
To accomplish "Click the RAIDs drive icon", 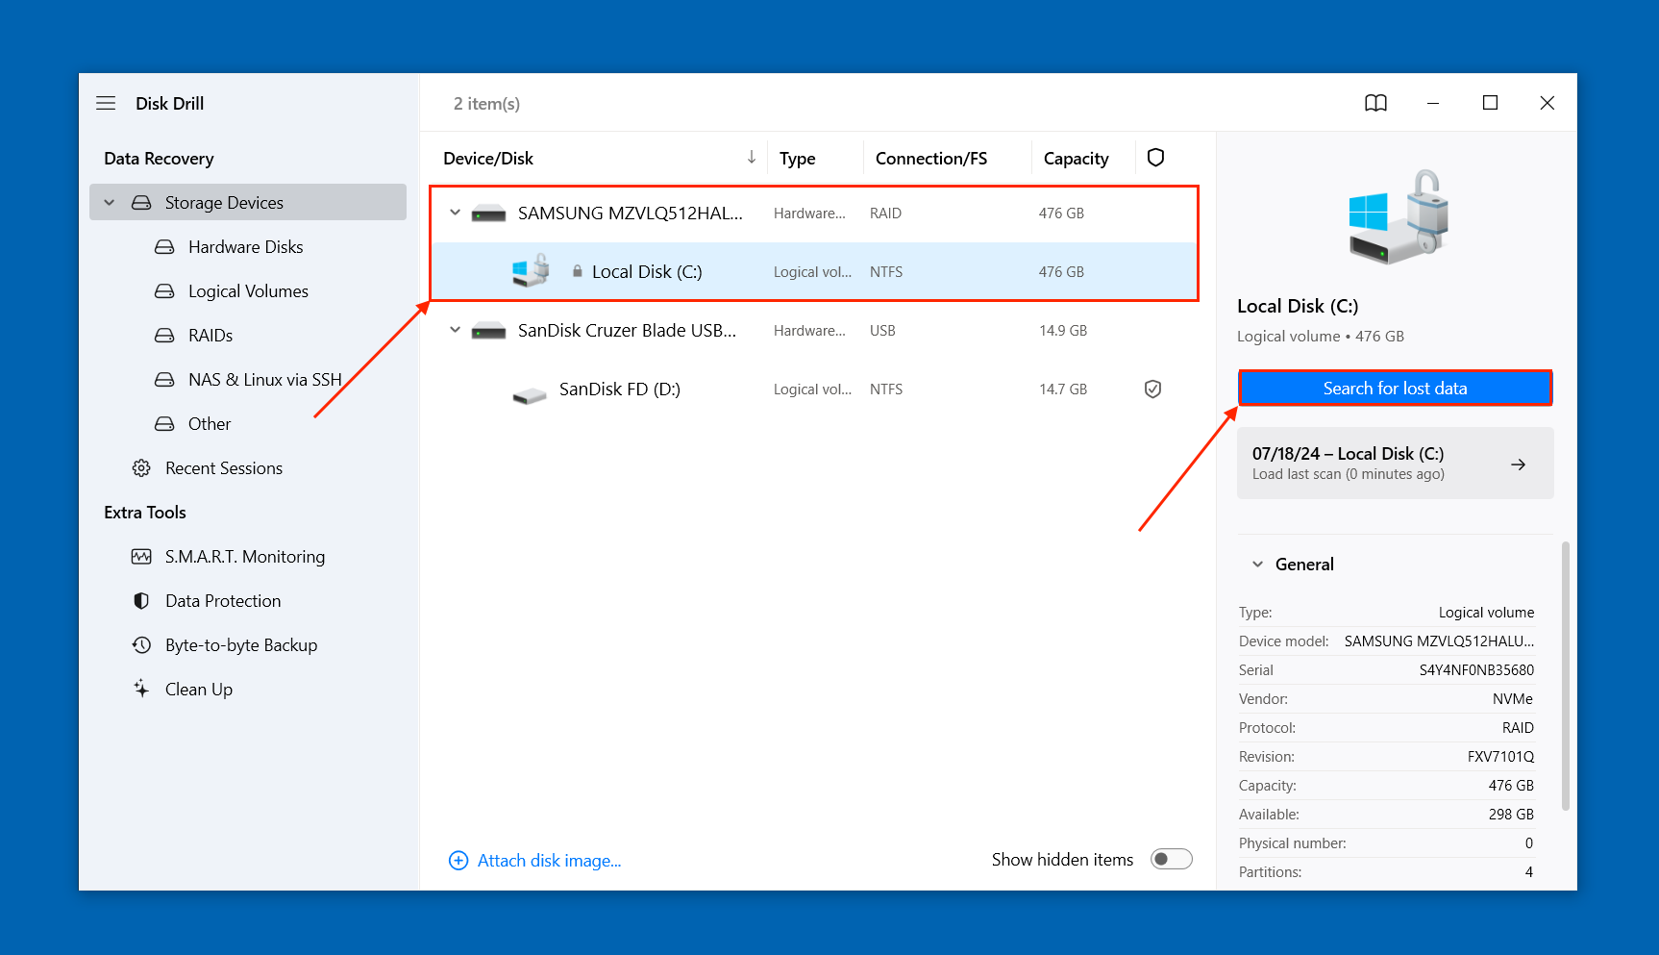I will [x=164, y=336].
